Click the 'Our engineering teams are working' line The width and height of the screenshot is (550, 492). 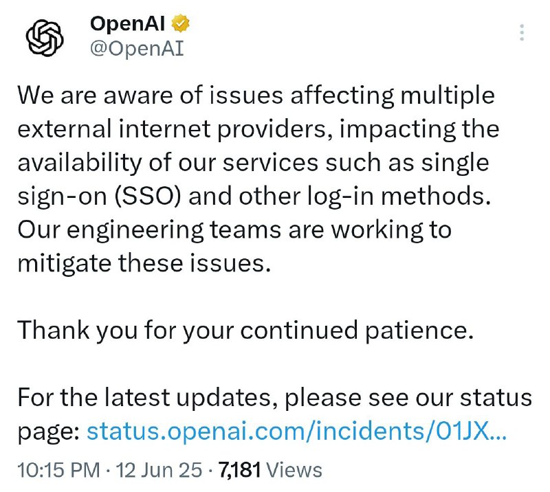click(234, 230)
